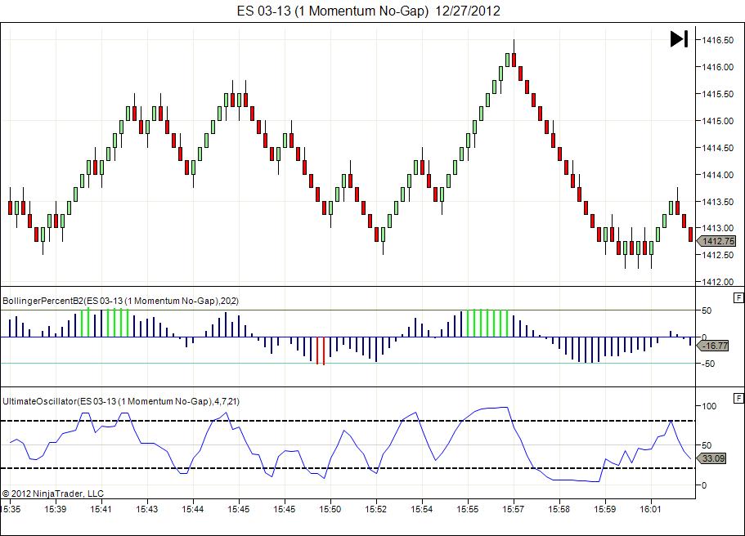Screen dimensions: 745x536
Task: Click the 15:44 time axis label
Action: point(192,509)
